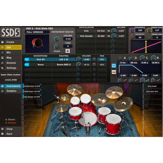This screenshot has width=163, height=163.
Task: Click the Settings gear icon
Action: (2, 68)
